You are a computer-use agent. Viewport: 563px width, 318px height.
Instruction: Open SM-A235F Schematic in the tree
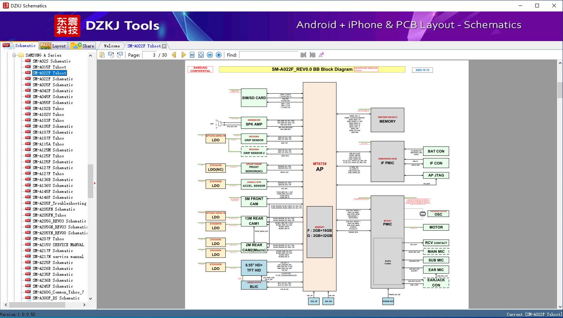point(53,274)
